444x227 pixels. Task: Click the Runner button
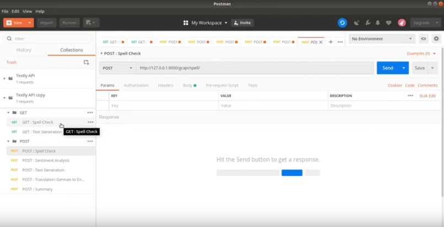click(69, 23)
